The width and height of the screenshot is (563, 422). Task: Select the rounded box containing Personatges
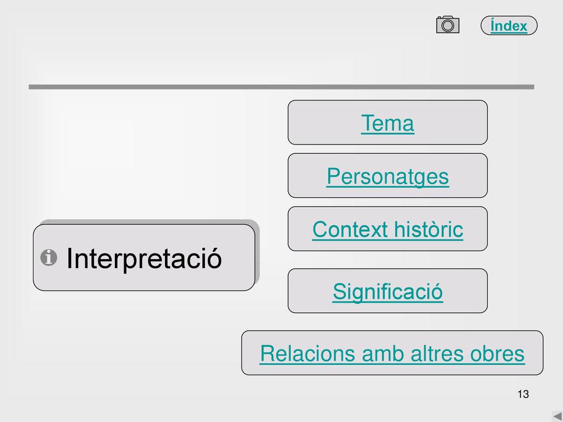coord(388,175)
